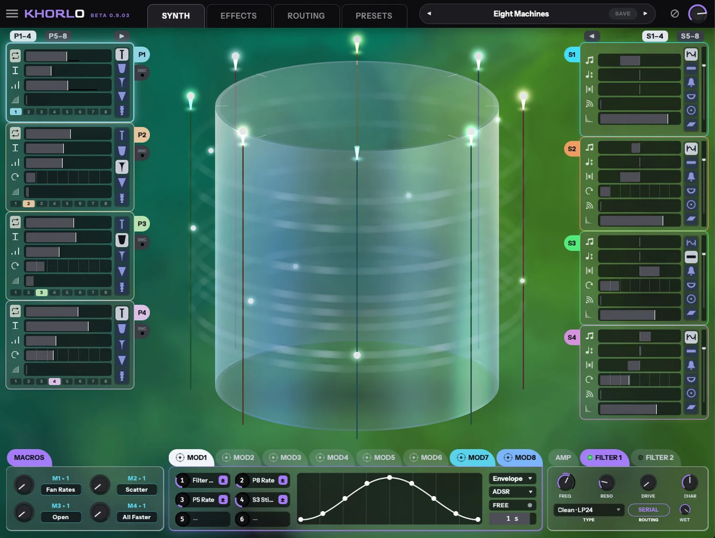Switch to the EFFECTS tab
This screenshot has height=538, width=715.
(x=238, y=16)
